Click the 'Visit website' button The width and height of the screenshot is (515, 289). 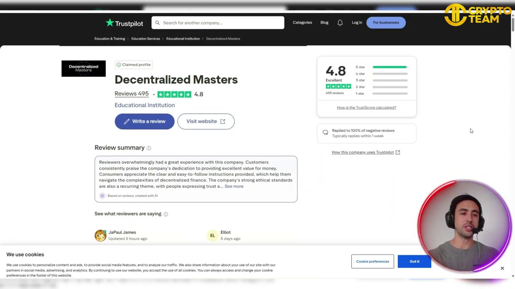click(206, 121)
